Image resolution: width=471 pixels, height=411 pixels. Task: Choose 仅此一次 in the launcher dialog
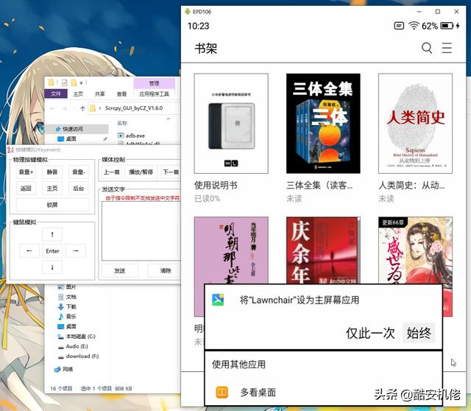click(x=370, y=333)
